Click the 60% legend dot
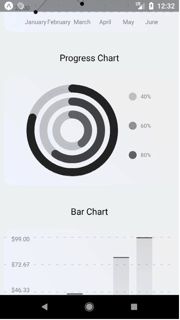This screenshot has height=320, width=180. (133, 126)
